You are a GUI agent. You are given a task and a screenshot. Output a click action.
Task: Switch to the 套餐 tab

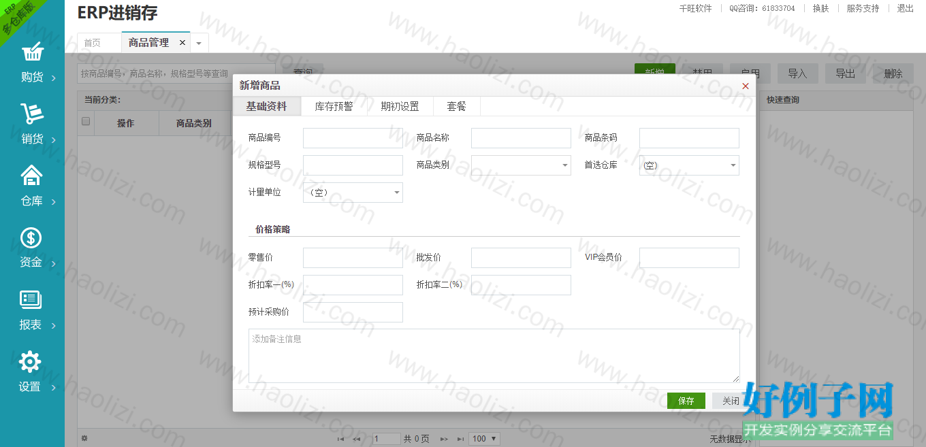coord(456,106)
